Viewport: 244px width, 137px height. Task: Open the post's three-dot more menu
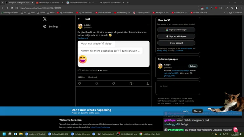(x=148, y=25)
